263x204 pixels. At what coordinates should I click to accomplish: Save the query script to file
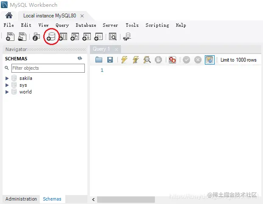[x=110, y=59]
